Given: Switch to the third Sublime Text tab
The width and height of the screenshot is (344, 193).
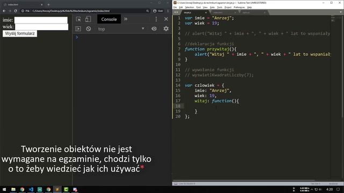Looking at the screenshot, I should click(x=253, y=12).
